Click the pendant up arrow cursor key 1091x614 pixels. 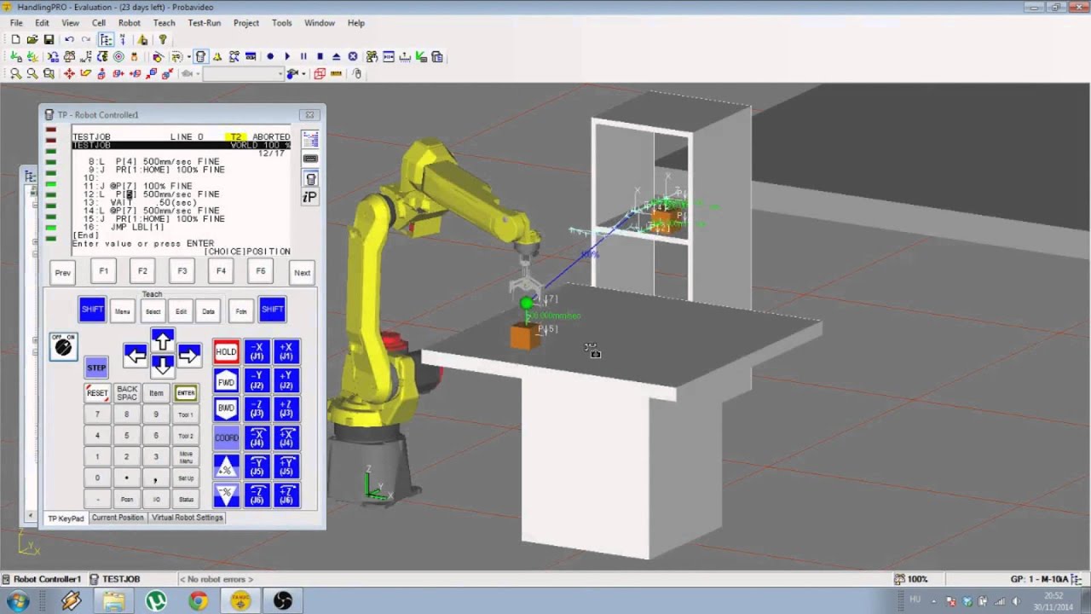(x=162, y=340)
